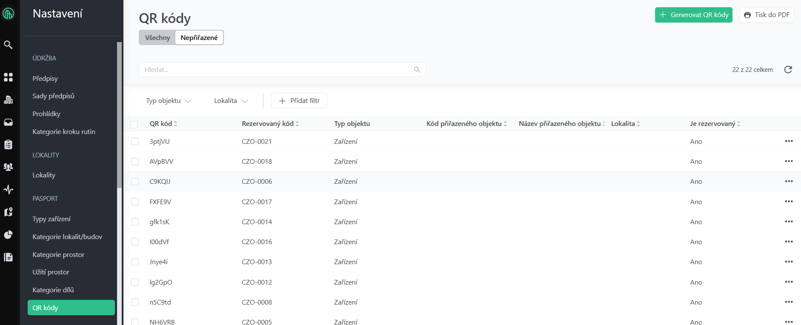The height and width of the screenshot is (325, 801).
Task: Open the Lokalita filter dropdown
Action: (231, 101)
